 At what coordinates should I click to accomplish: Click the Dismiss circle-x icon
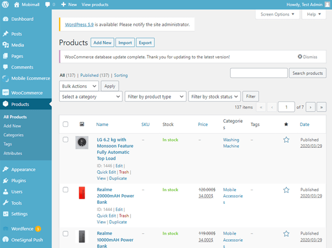coord(300,57)
